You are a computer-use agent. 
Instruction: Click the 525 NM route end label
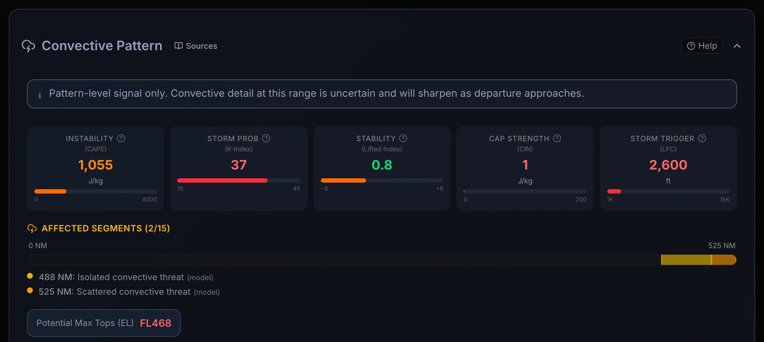tap(722, 246)
